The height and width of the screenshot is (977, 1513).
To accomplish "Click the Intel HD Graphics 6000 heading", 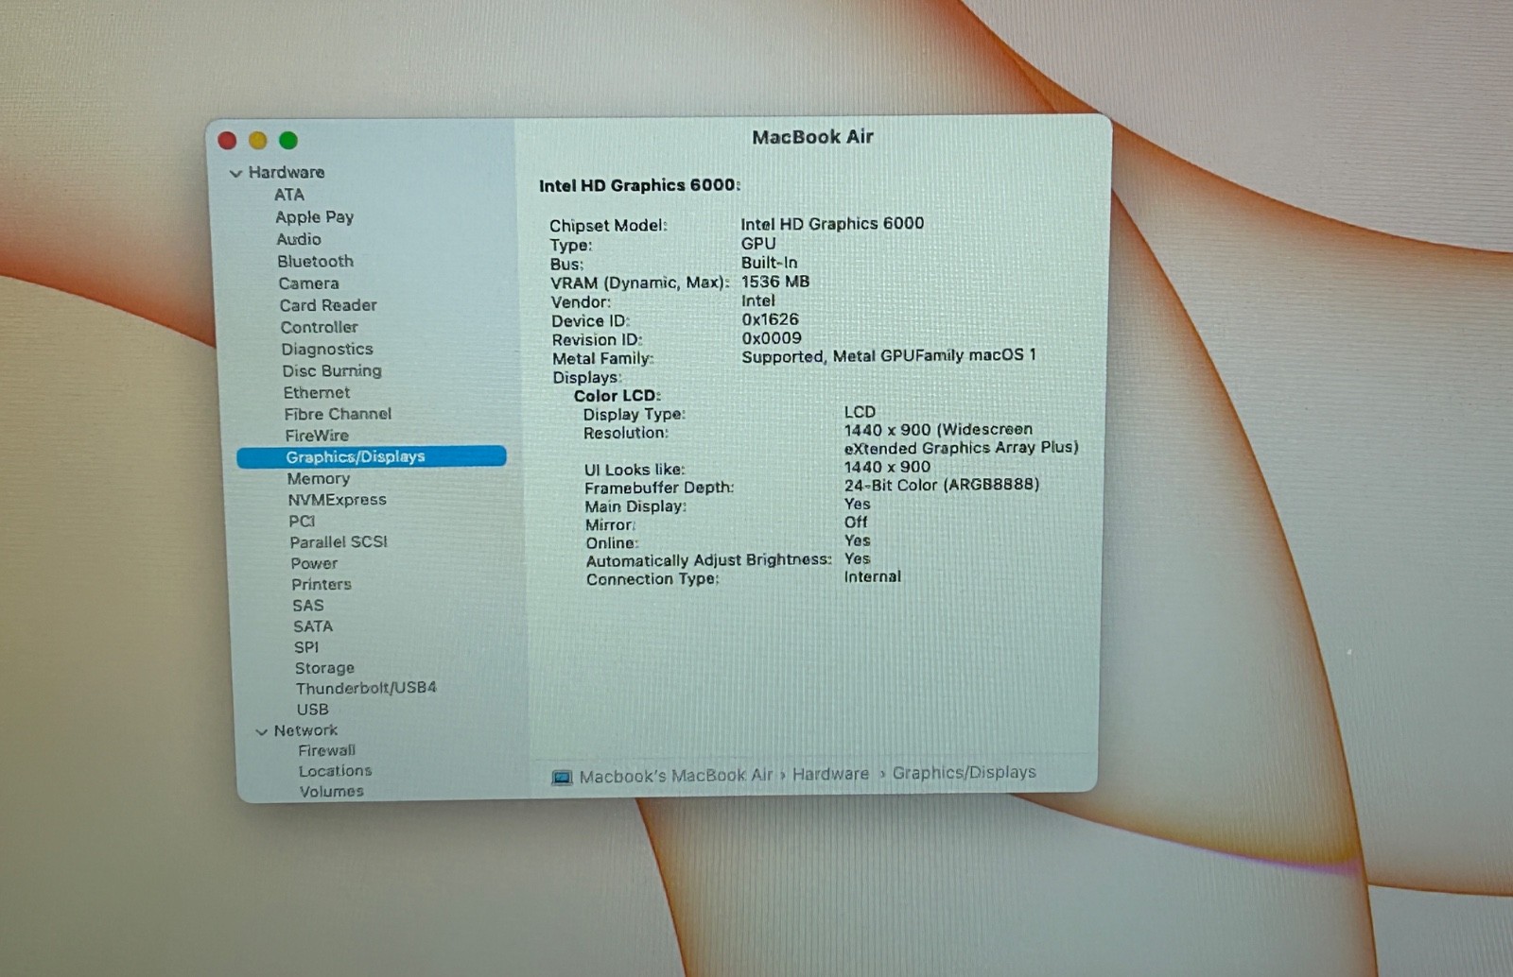I will [639, 185].
